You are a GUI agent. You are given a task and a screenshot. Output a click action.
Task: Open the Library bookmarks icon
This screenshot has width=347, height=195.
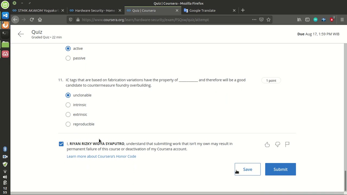299,19
